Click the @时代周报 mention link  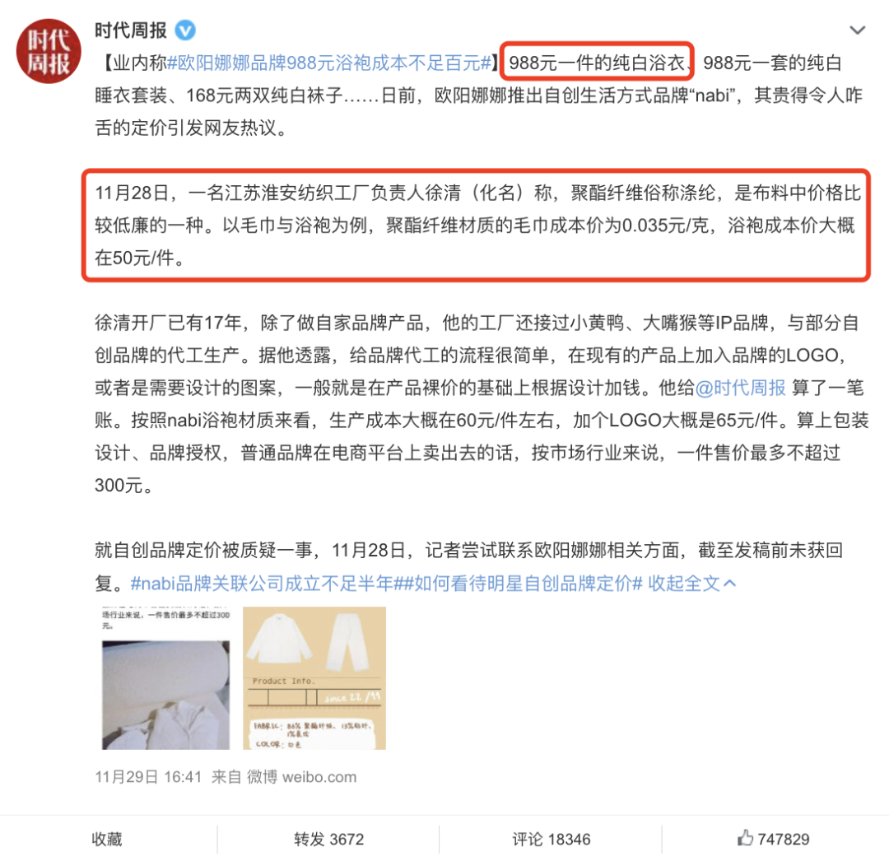(740, 389)
